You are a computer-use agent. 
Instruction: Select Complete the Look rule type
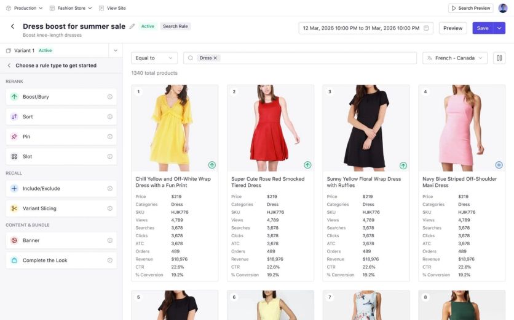(61, 261)
